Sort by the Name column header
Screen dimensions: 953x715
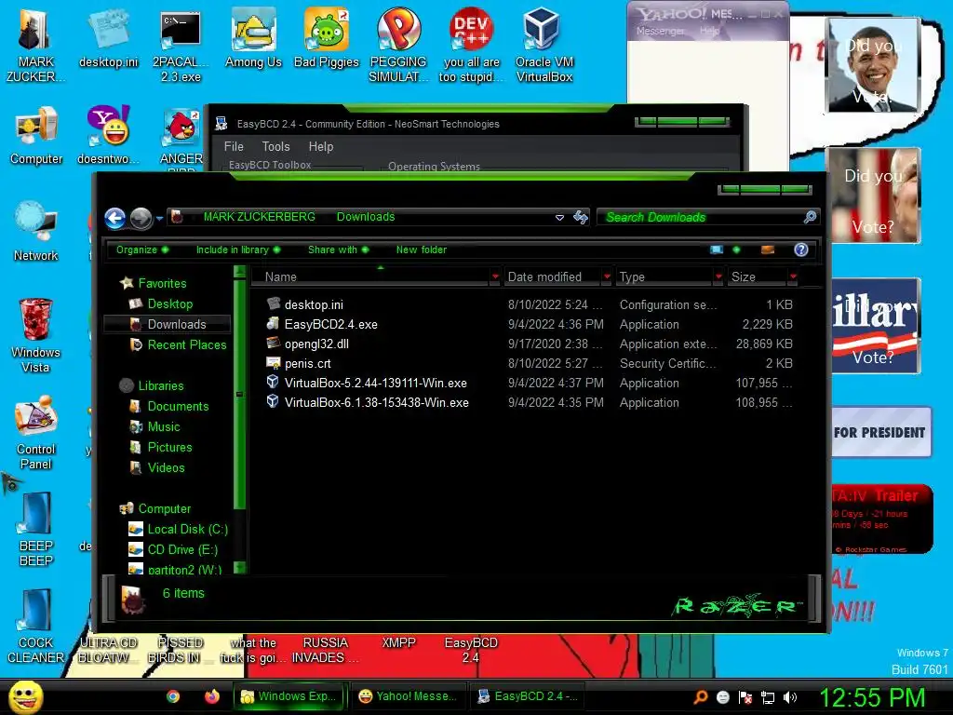pos(372,277)
